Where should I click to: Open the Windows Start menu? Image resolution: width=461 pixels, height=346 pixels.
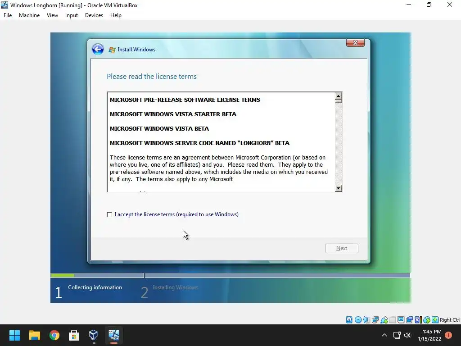pos(14,335)
